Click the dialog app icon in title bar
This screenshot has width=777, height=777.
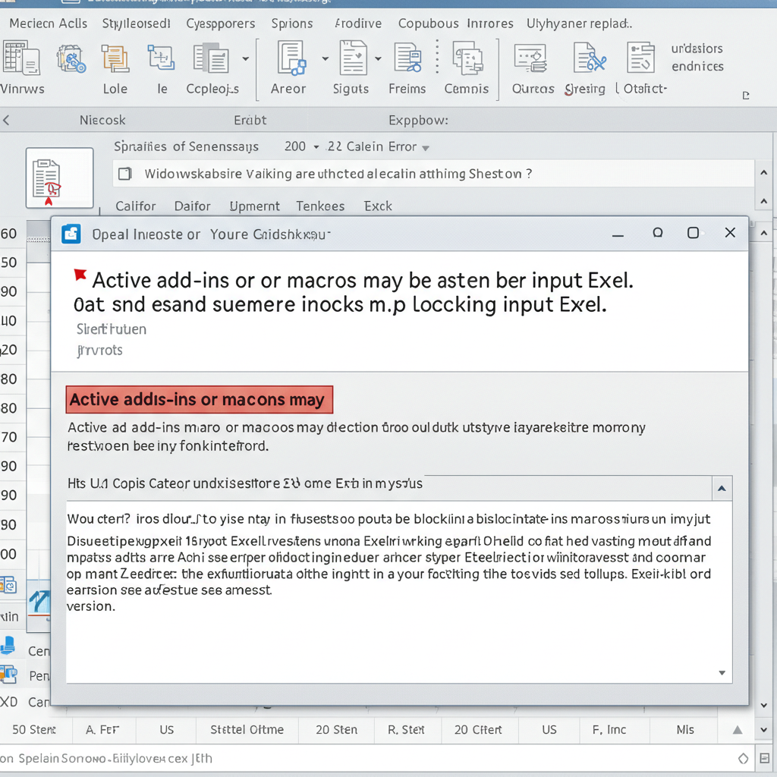click(71, 234)
